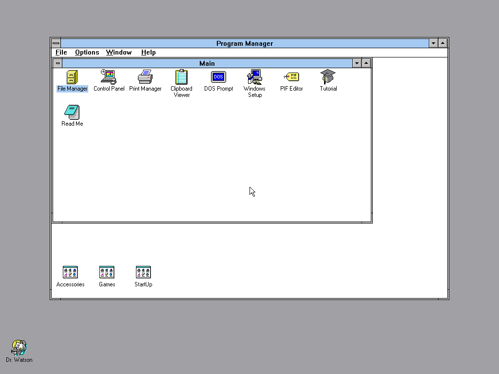The width and height of the screenshot is (499, 374).
Task: Select the Clipboard Viewer icon
Action: pos(181,77)
